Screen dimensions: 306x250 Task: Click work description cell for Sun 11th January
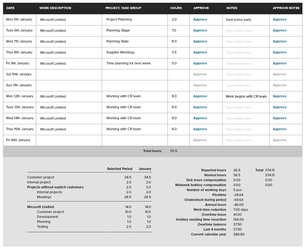point(69,86)
